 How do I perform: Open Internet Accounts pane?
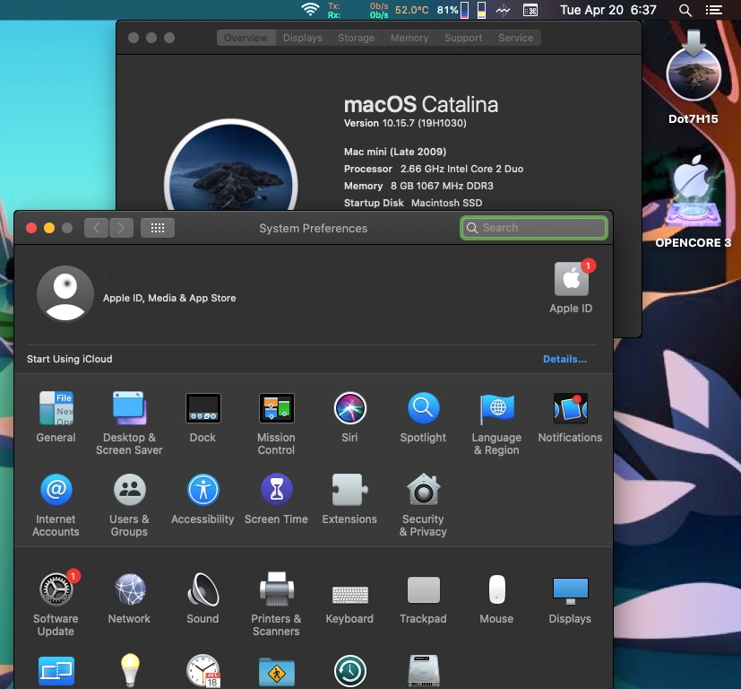point(56,489)
